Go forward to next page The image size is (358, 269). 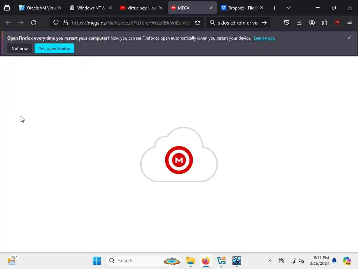(21, 23)
